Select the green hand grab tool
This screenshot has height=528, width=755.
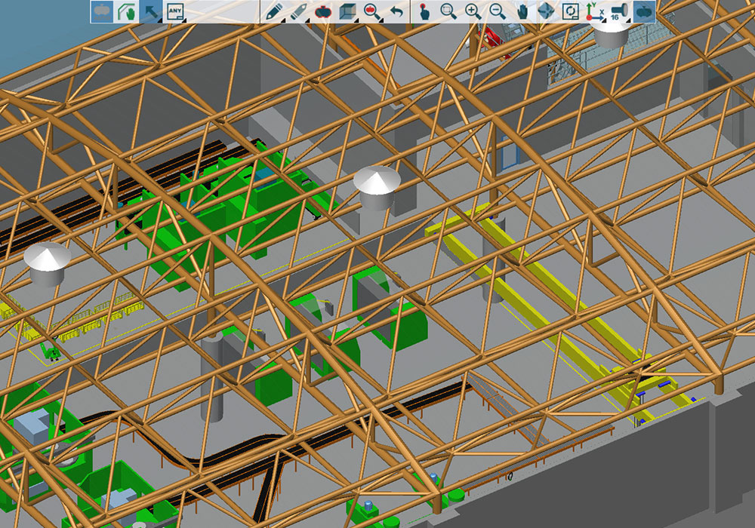point(127,11)
